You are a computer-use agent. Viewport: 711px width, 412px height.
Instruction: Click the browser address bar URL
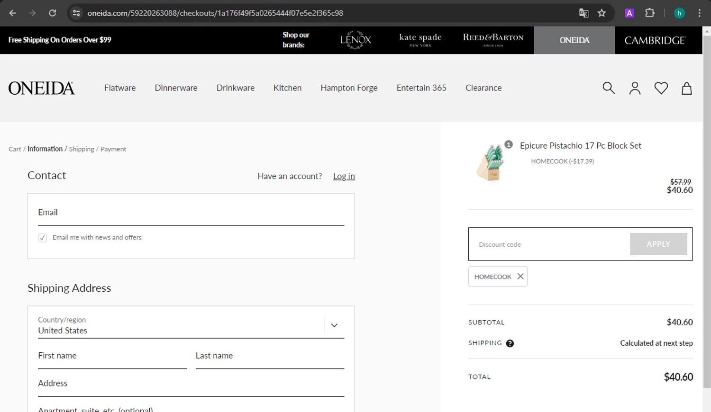215,13
